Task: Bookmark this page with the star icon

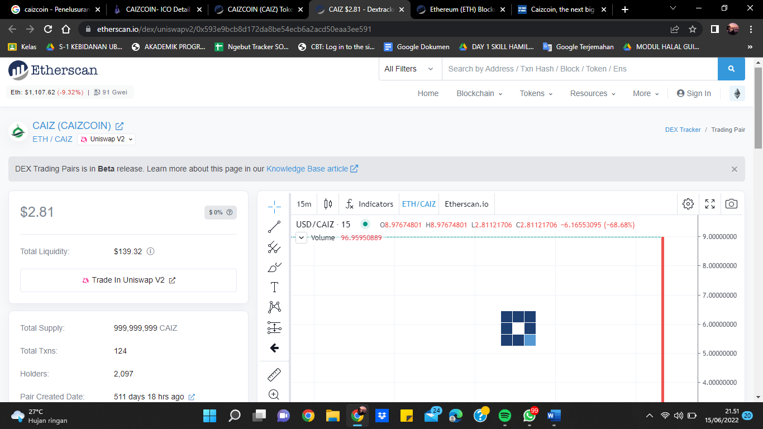Action: click(693, 29)
